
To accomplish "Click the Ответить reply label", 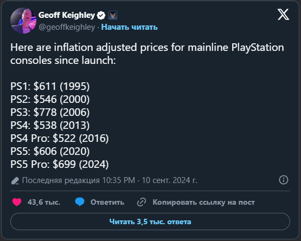I will coord(107,202).
